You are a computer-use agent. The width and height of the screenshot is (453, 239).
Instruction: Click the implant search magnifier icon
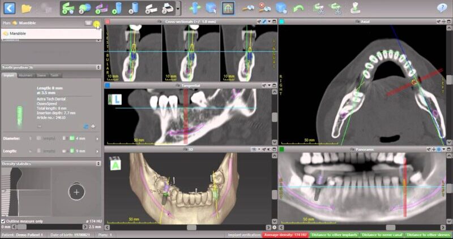tap(248, 8)
